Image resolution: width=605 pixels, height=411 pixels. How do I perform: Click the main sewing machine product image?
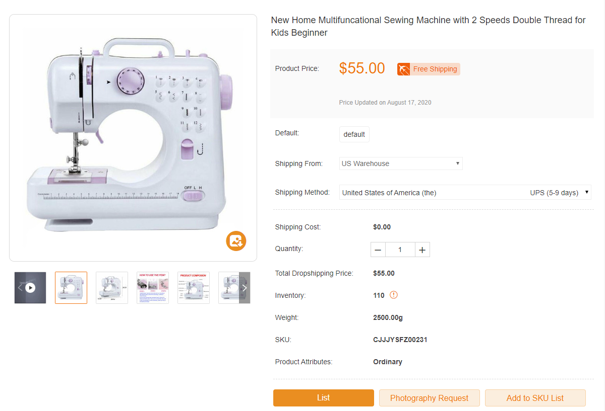(x=133, y=138)
